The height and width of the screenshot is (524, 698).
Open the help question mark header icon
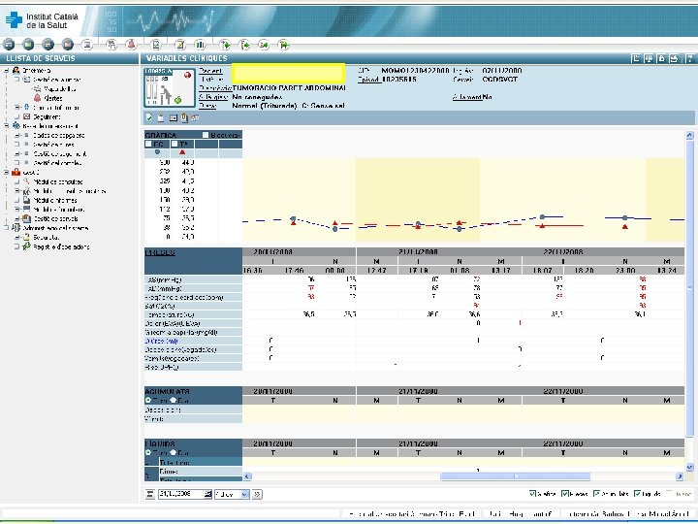click(x=689, y=58)
